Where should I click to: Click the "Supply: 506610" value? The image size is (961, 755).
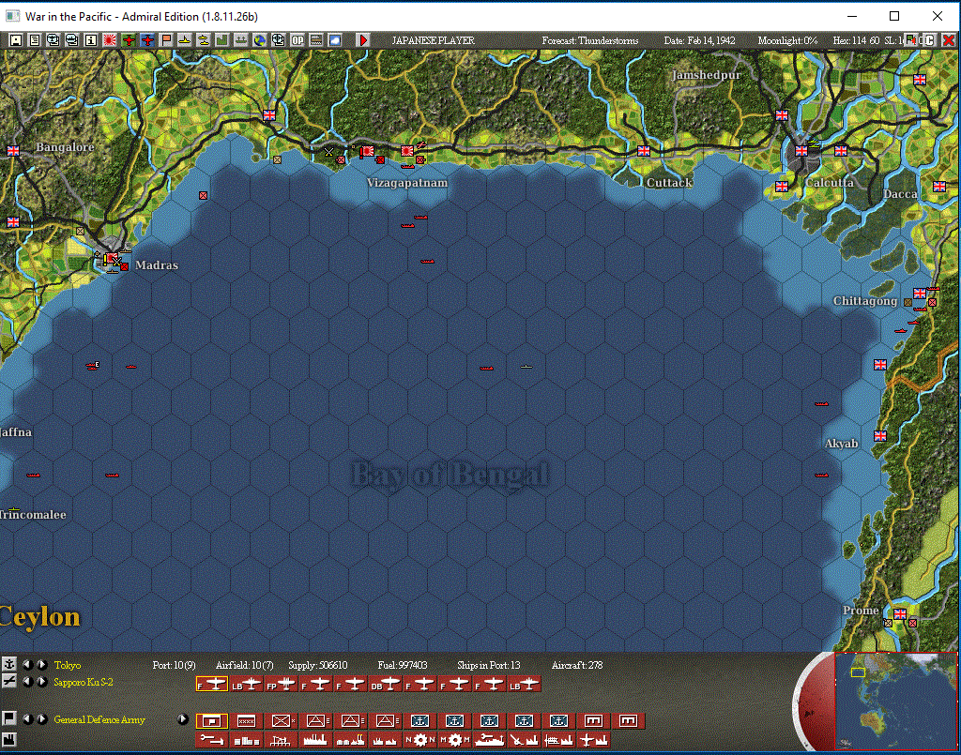pyautogui.click(x=317, y=665)
